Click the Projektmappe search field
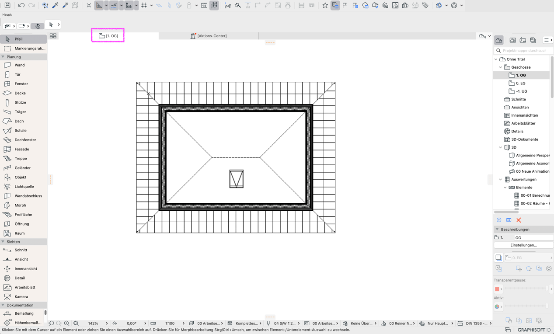This screenshot has width=554, height=334. pos(523,51)
